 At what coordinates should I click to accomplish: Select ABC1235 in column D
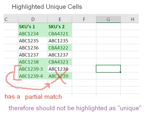[x=33, y=41]
